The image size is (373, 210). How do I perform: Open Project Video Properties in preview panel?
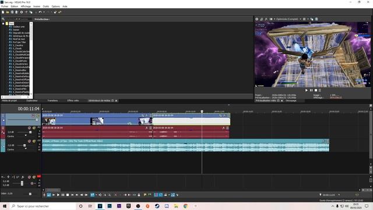pyautogui.click(x=256, y=19)
